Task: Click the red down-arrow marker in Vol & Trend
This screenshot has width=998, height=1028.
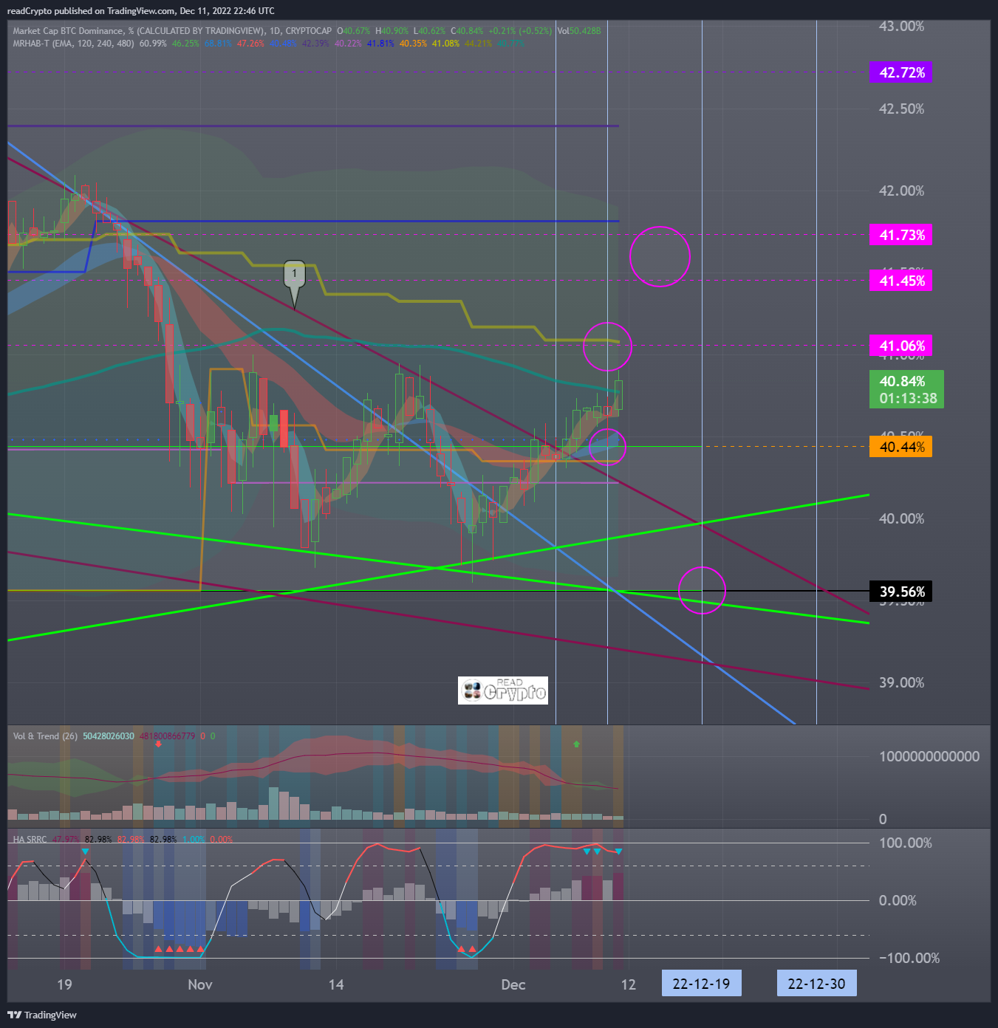Action: [x=158, y=744]
